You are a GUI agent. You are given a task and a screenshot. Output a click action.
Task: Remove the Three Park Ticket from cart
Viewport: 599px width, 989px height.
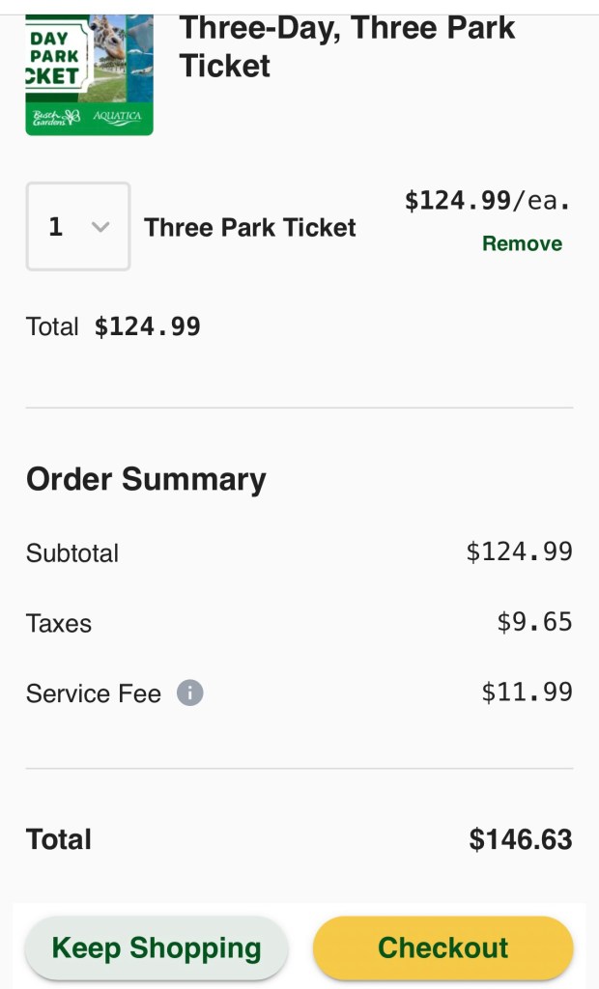pyautogui.click(x=522, y=243)
